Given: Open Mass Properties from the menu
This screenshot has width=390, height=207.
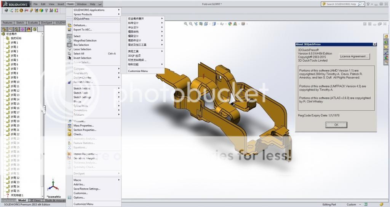Looking at the screenshot, I should 83,126.
